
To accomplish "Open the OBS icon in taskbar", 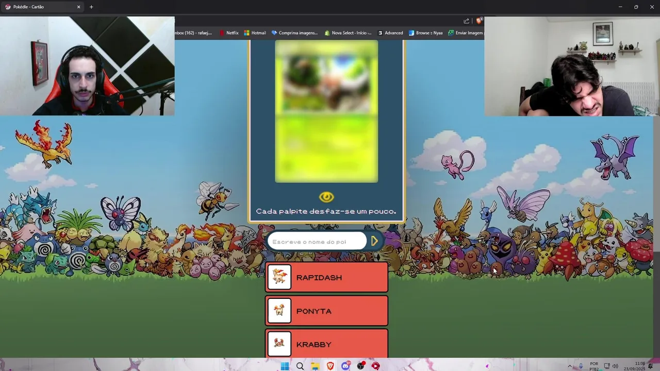I will pos(361,366).
